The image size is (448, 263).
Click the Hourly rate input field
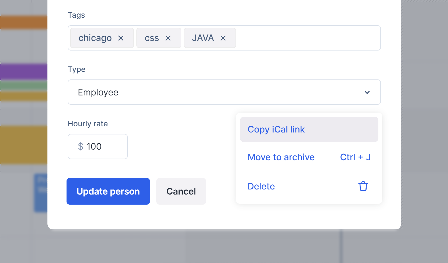point(98,147)
